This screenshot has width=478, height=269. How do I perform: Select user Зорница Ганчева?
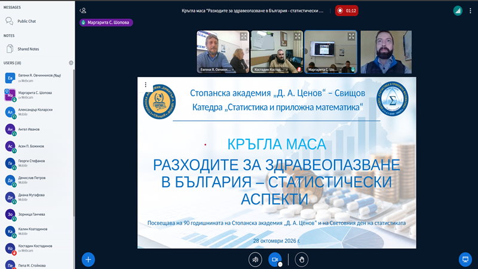tap(37, 214)
